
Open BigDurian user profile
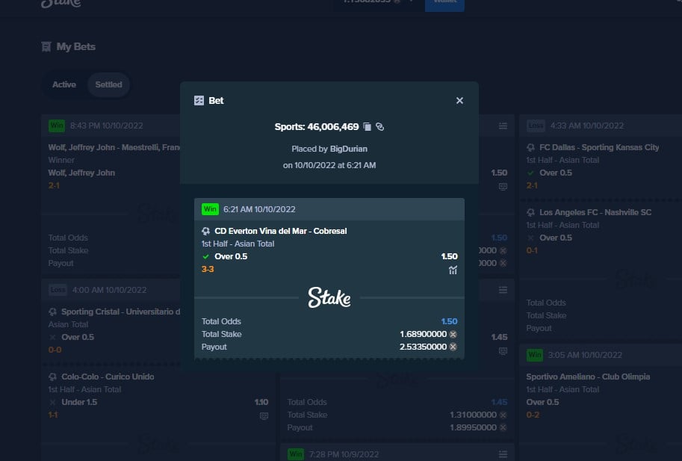pos(348,149)
